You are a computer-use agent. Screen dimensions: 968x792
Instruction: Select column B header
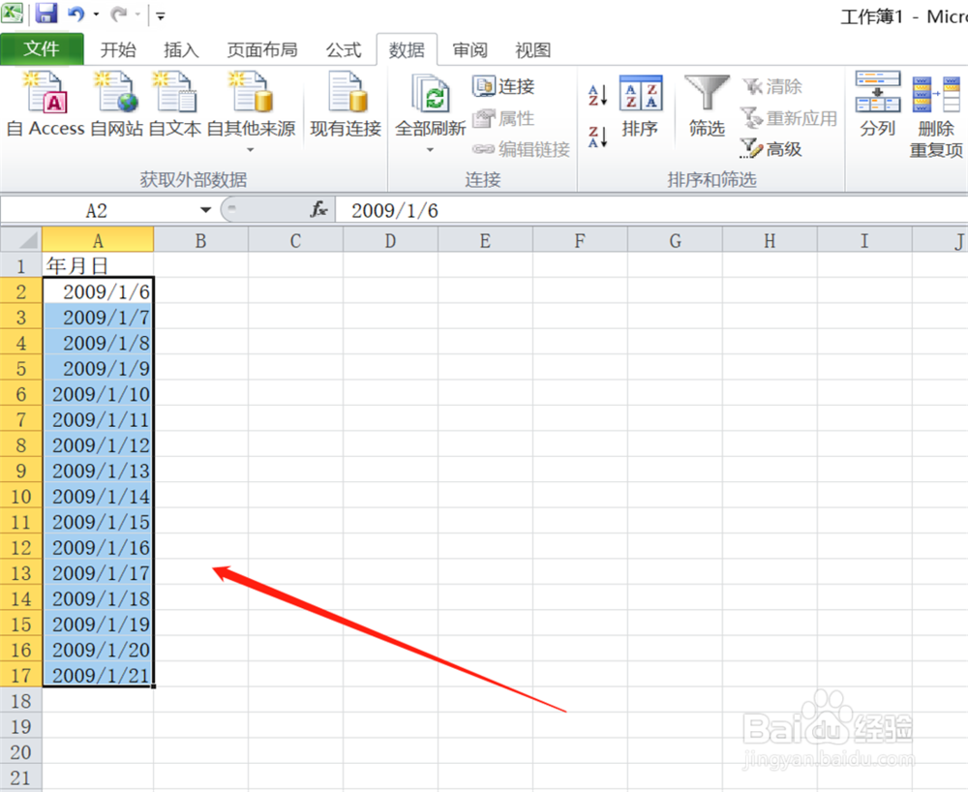200,240
